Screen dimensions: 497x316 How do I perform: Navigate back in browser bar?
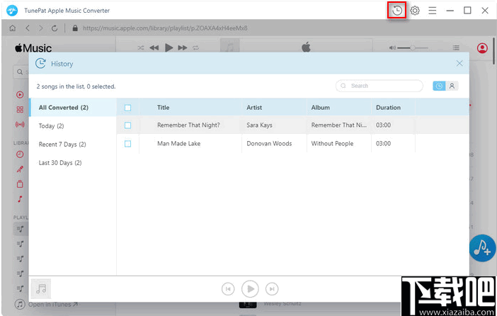(28, 28)
